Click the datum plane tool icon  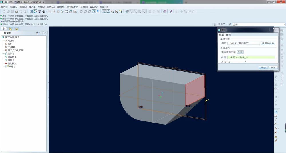pyautogui.click(x=276, y=116)
